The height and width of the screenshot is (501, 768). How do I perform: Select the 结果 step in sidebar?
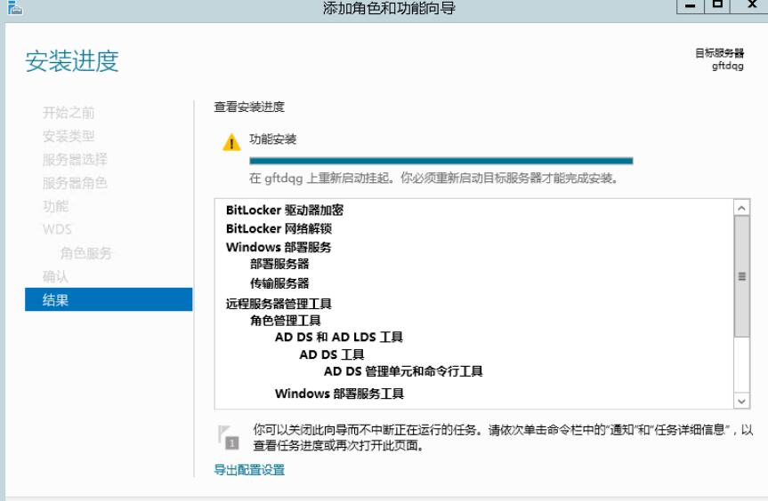[109, 299]
